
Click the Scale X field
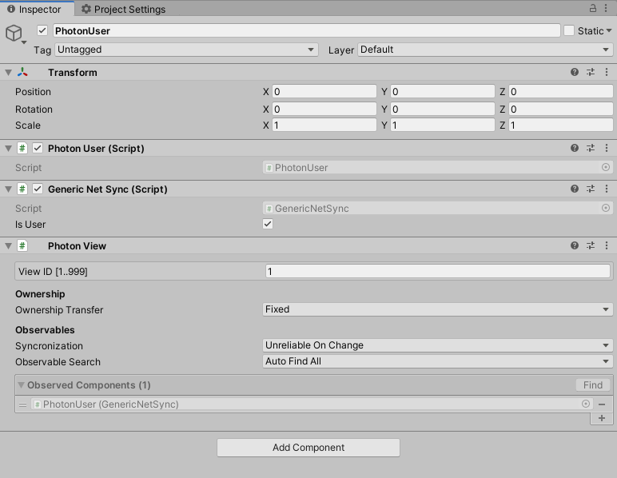pyautogui.click(x=324, y=125)
